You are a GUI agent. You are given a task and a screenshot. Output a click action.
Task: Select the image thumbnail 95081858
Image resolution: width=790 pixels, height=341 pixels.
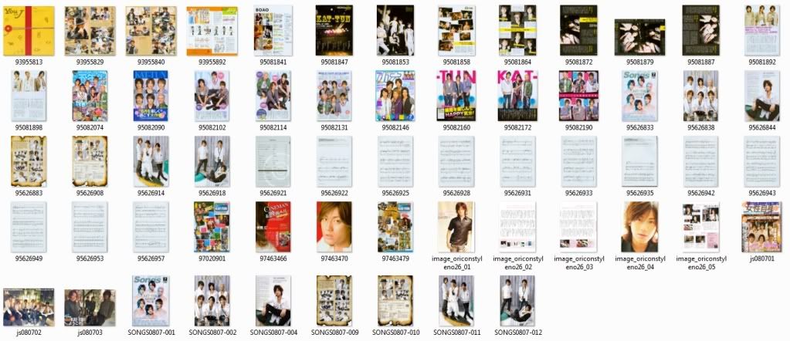456,30
